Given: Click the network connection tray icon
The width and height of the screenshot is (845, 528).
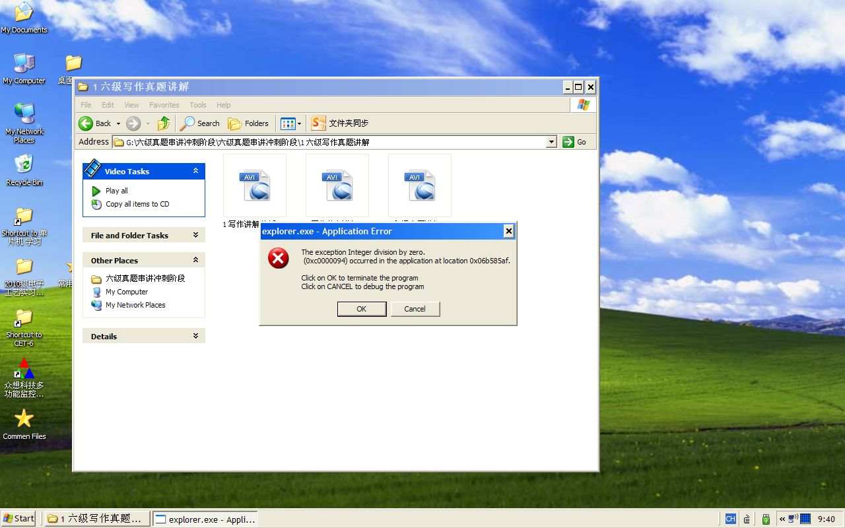Looking at the screenshot, I should pyautogui.click(x=793, y=519).
